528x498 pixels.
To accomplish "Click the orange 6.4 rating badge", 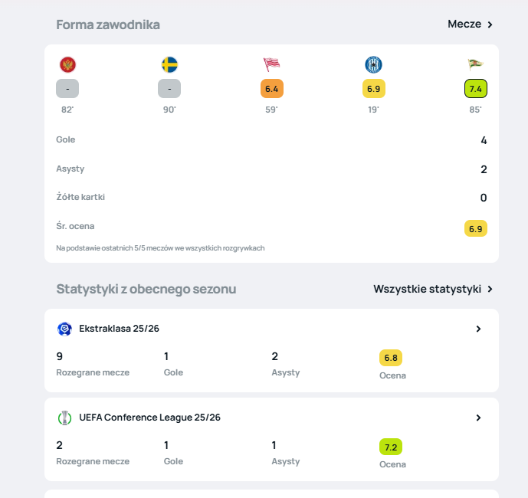I will click(271, 89).
